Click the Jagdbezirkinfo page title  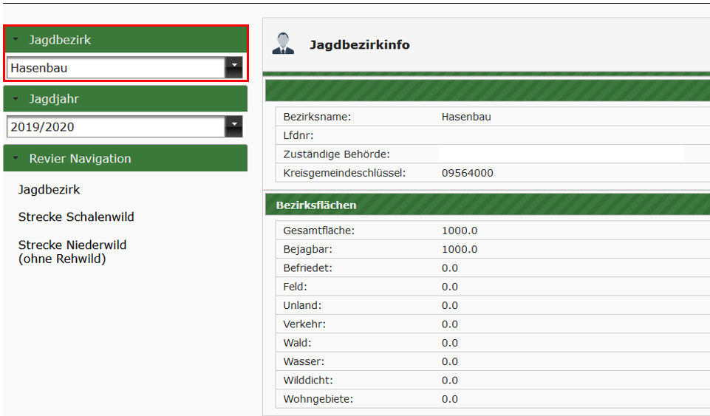coord(359,45)
